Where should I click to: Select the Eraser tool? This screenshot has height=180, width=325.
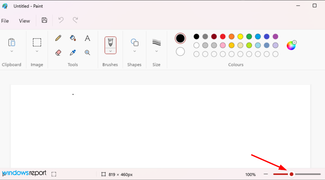tap(58, 53)
